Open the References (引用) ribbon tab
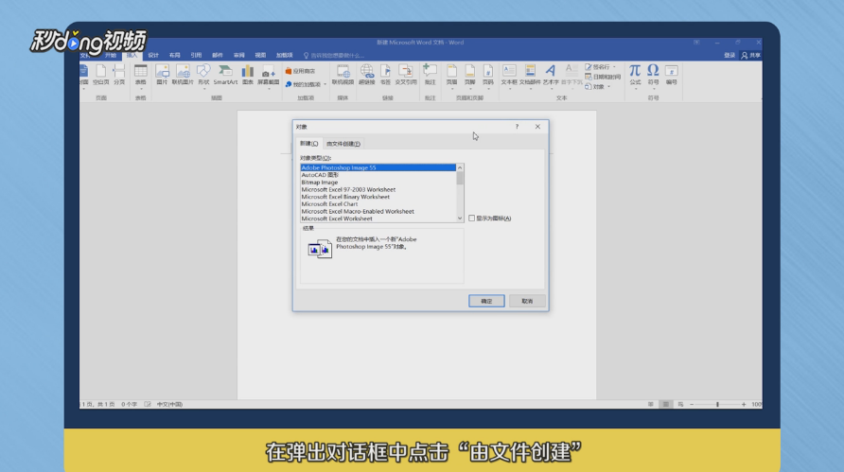Screen dimensions: 844x472 tap(196, 56)
